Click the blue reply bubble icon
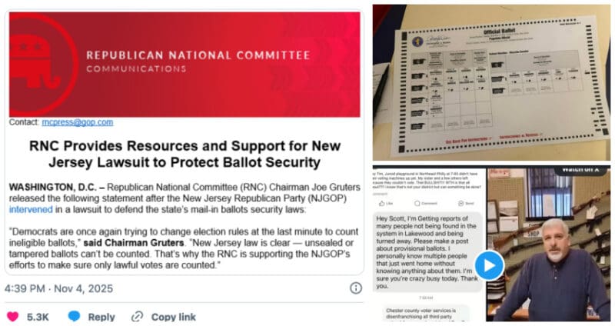 74,316
